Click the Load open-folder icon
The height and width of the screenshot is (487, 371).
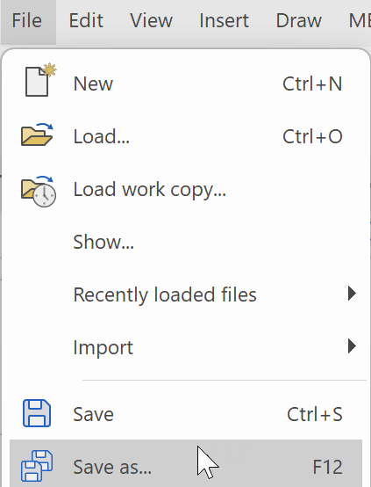pos(37,134)
